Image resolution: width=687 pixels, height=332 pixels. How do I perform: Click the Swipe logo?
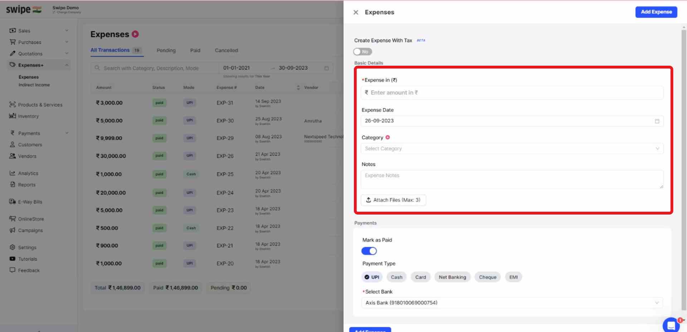[x=24, y=9]
